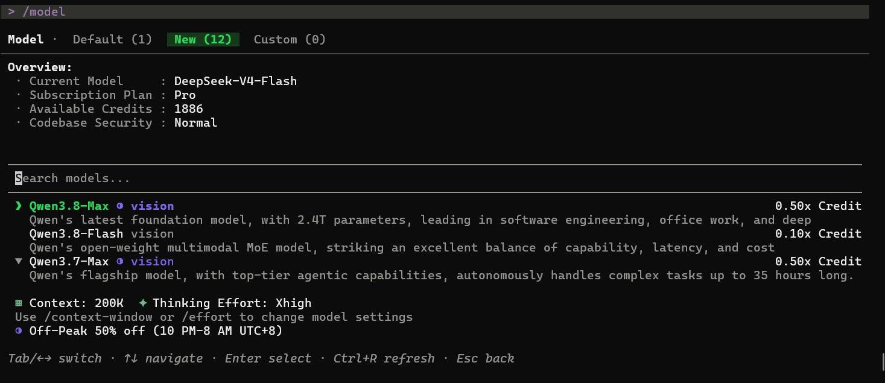This screenshot has width=885, height=383.
Task: Click the Off-Peak moon icon
Action: click(x=18, y=331)
